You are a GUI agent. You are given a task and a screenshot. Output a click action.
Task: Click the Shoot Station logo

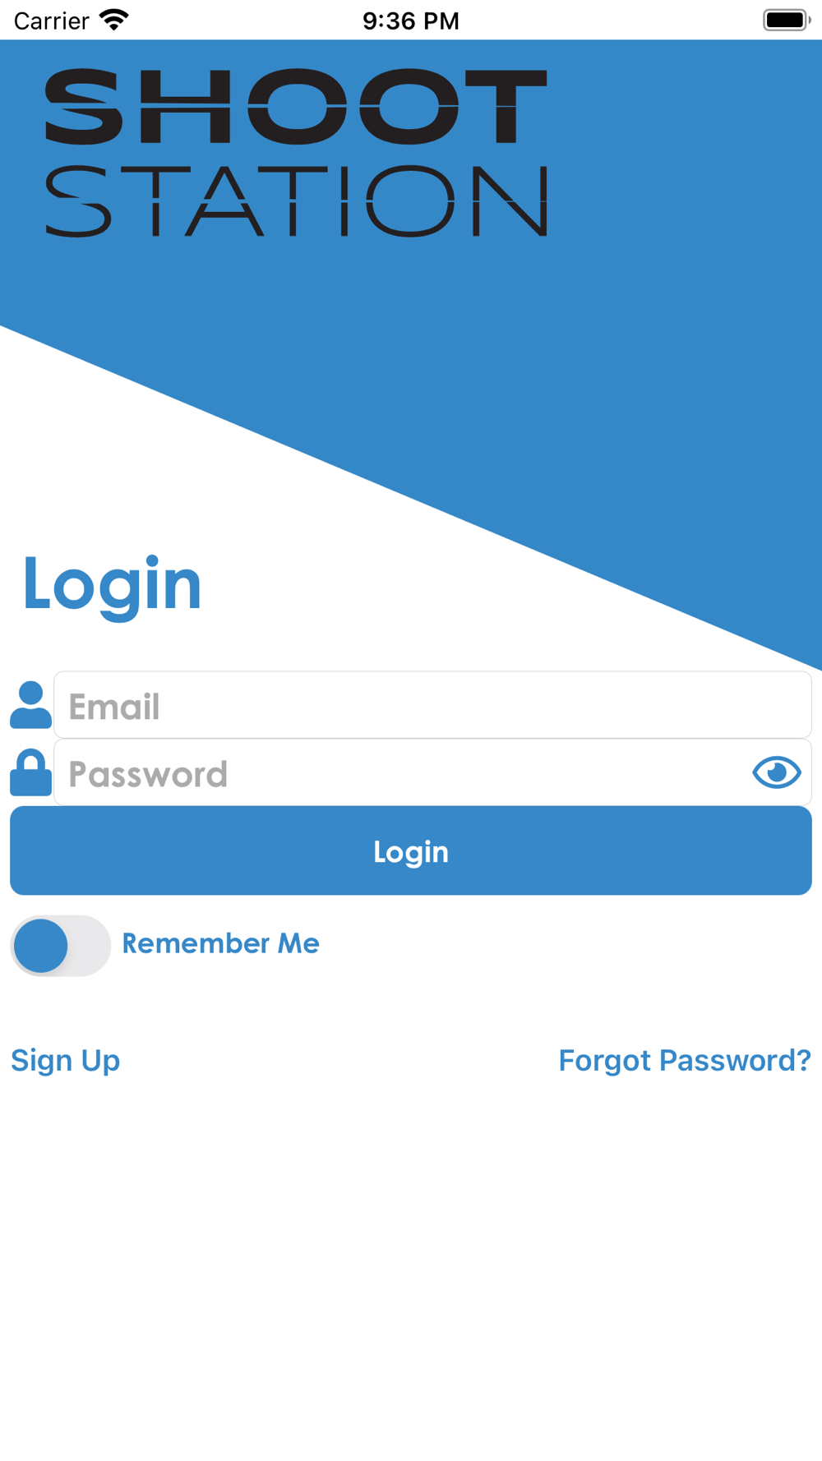coord(296,153)
